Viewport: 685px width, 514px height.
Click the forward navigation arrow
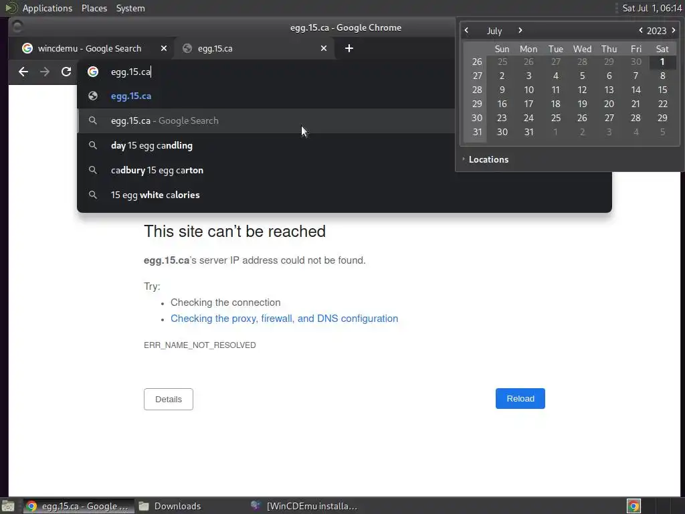[45, 72]
